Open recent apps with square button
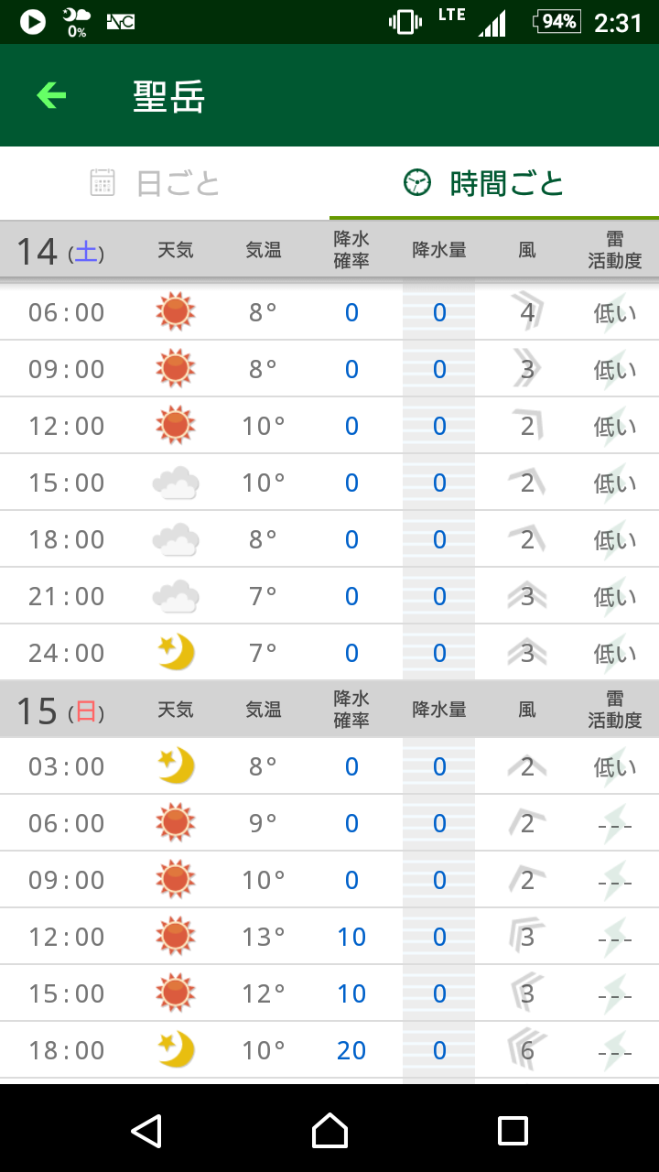 [513, 1131]
